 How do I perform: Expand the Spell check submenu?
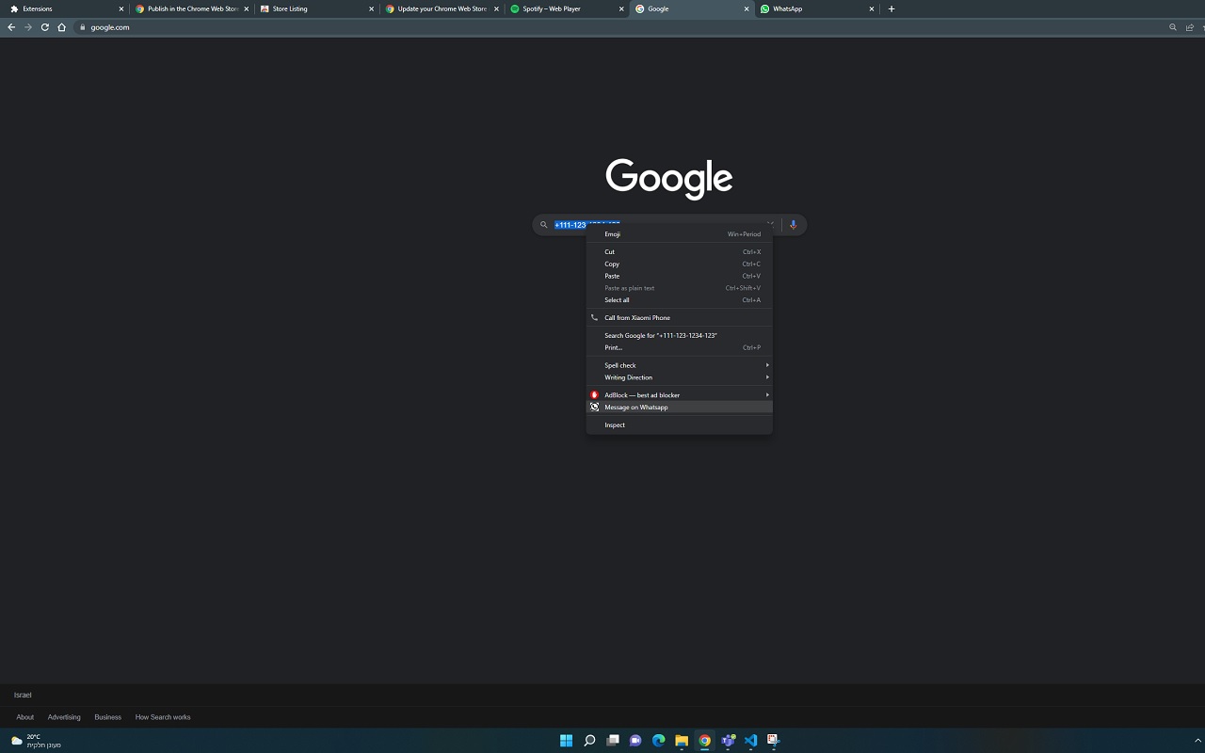point(620,365)
